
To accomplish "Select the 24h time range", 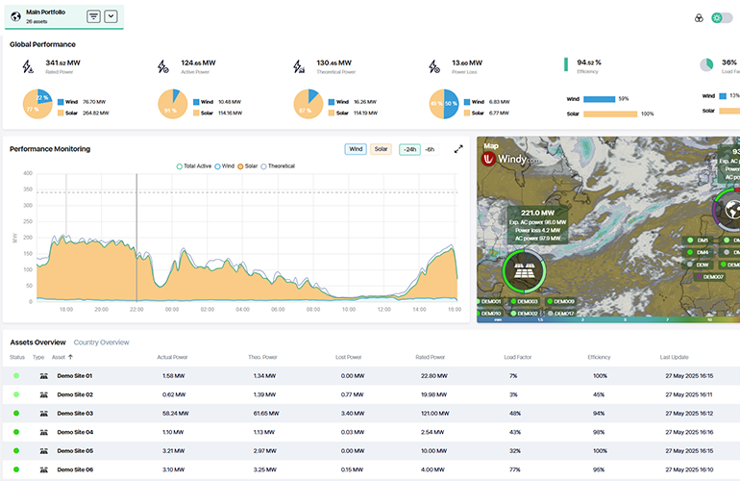I will 409,149.
